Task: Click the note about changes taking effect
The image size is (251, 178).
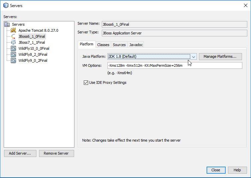Action: pyautogui.click(x=131, y=140)
